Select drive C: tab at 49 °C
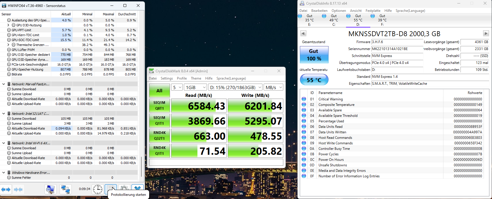 (x=334, y=20)
